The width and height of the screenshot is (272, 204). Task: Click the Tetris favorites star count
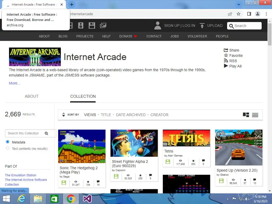click(x=193, y=162)
